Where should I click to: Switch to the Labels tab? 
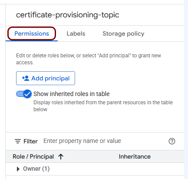tap(76, 33)
